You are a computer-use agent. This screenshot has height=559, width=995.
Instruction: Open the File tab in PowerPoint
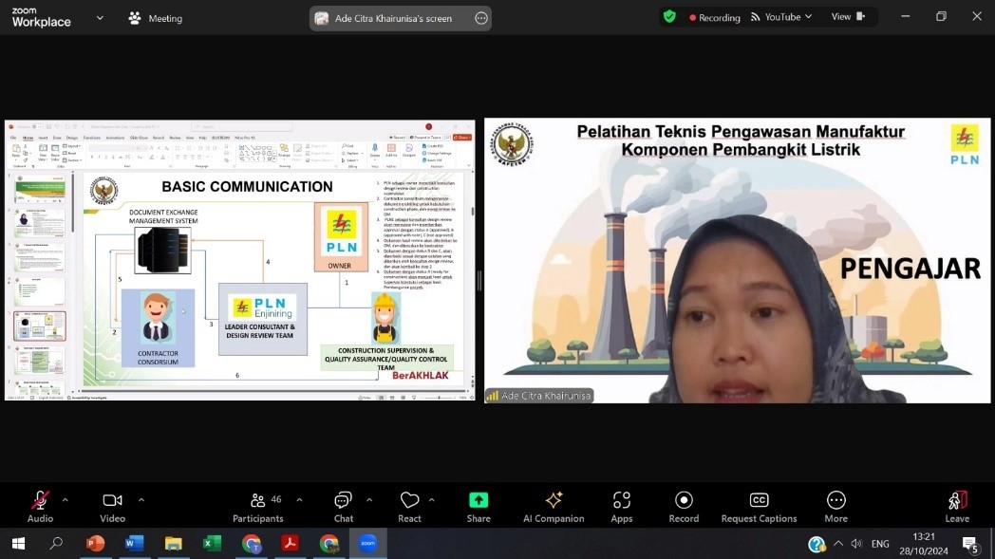pyautogui.click(x=13, y=137)
